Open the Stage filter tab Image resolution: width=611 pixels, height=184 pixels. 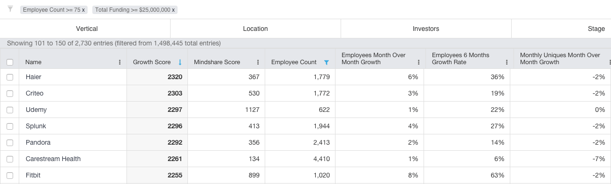[x=596, y=29]
